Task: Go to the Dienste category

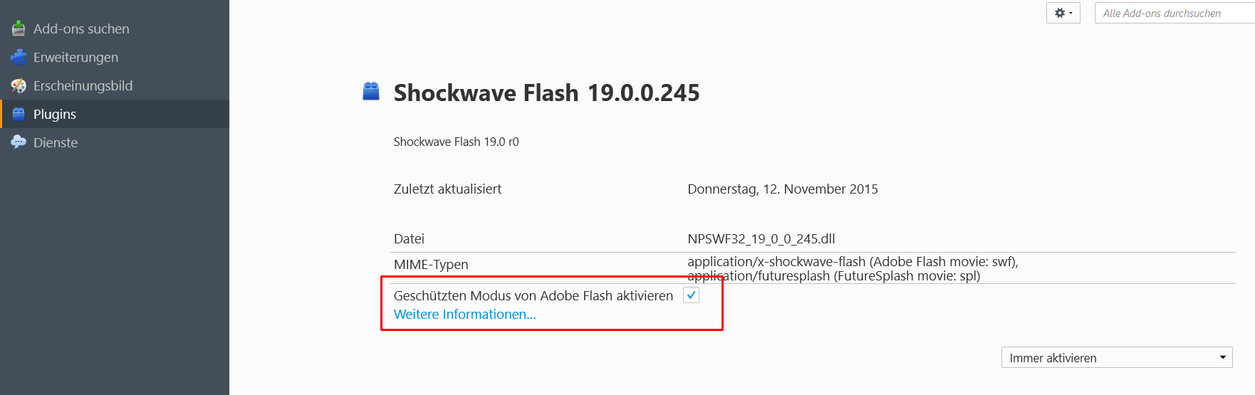Action: pyautogui.click(x=56, y=142)
